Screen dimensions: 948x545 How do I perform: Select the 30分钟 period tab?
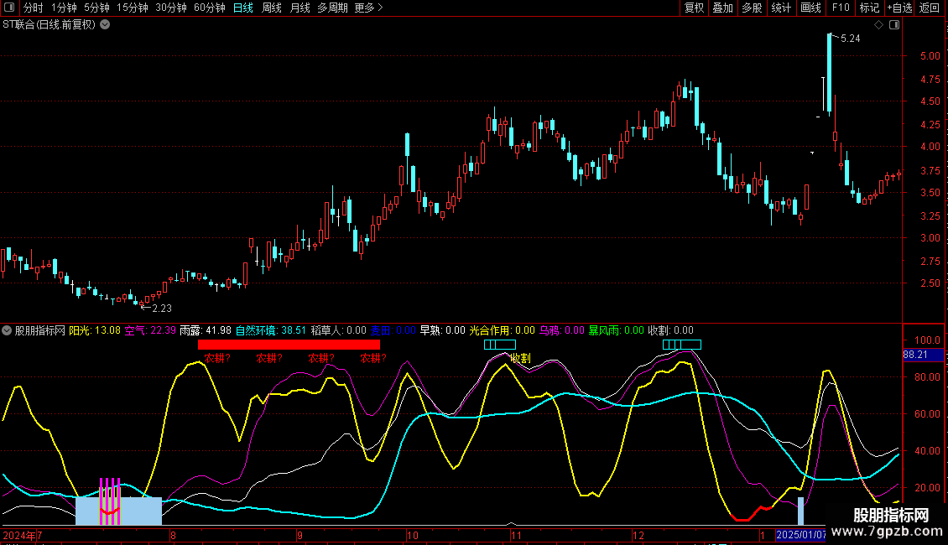(x=171, y=8)
